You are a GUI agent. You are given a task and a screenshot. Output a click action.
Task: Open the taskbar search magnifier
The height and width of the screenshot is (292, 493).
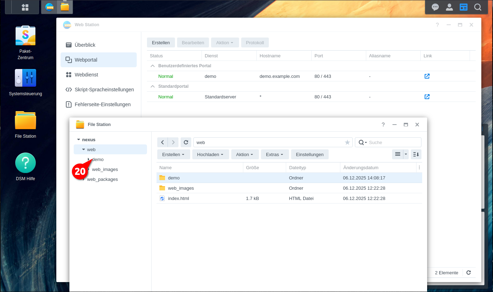click(x=478, y=7)
